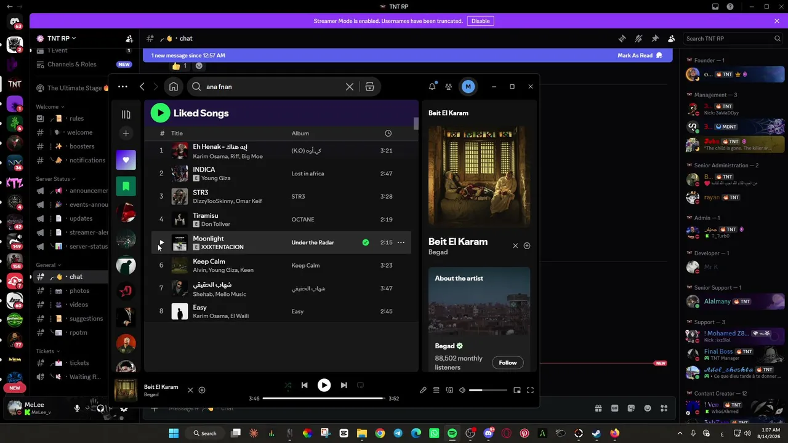This screenshot has width=788, height=443.
Task: Open the Spotify lyrics microphone icon
Action: click(423, 390)
